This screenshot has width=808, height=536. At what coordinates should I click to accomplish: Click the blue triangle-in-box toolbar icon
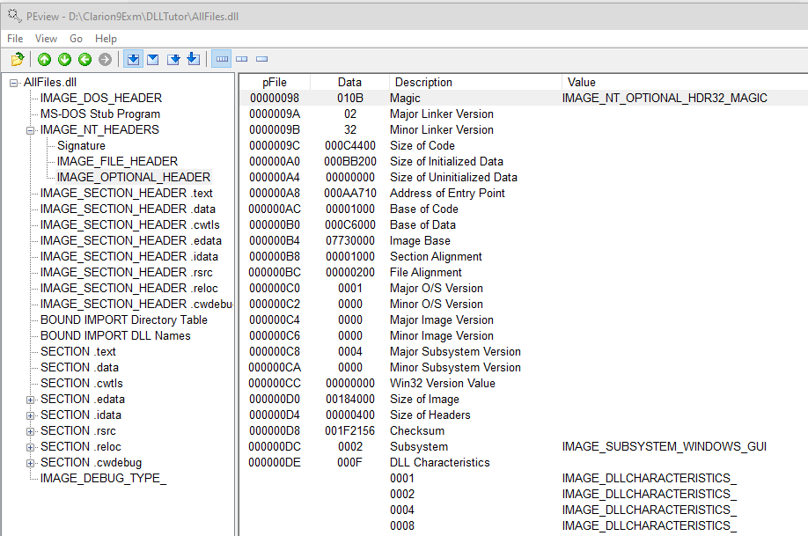(152, 59)
